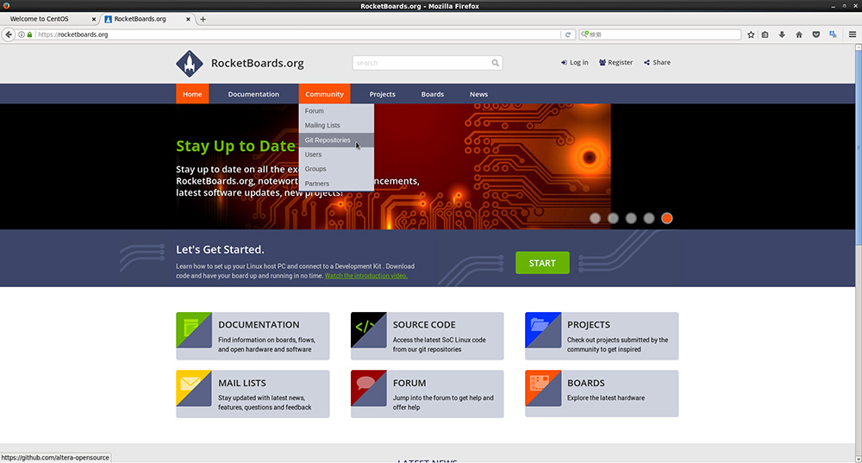Viewport: 862px width, 463px height.
Task: Open the SOURCE CODE card title
Action: (424, 324)
